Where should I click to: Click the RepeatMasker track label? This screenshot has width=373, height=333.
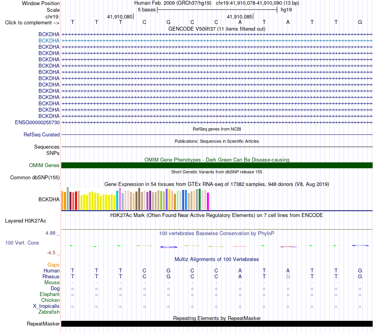click(43, 324)
